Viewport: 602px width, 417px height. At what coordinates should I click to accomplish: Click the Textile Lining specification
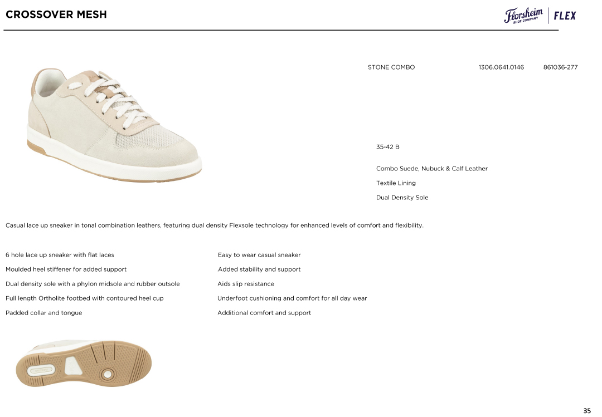(x=396, y=183)
